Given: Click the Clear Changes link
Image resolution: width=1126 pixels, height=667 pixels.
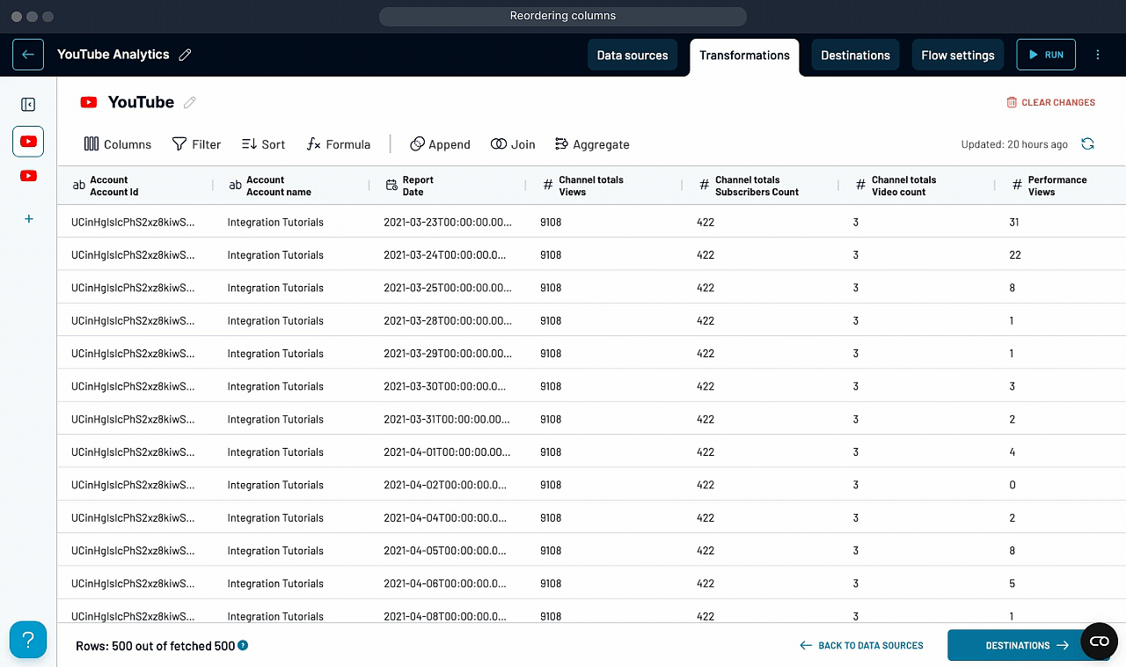Looking at the screenshot, I should coord(1050,103).
